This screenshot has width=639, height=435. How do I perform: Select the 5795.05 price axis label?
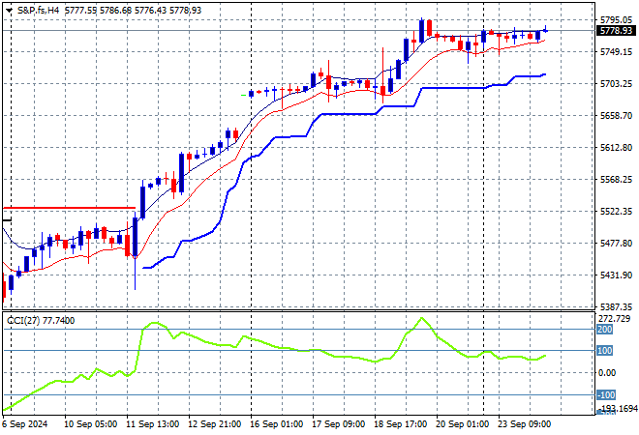[x=616, y=19]
